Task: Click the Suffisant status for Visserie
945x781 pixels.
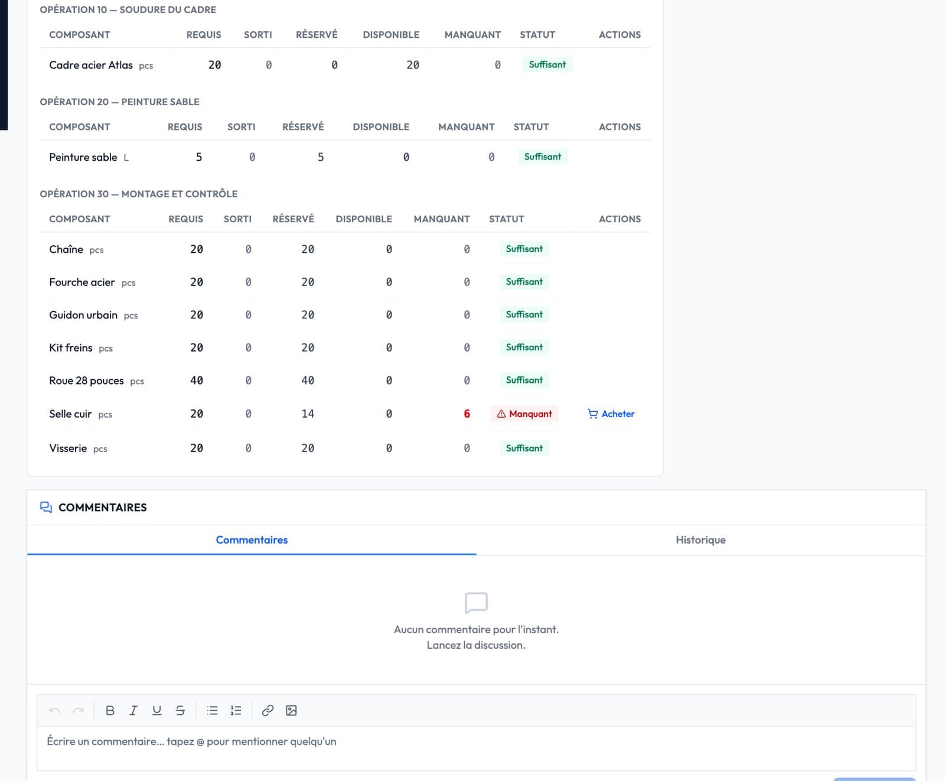Action: tap(524, 448)
